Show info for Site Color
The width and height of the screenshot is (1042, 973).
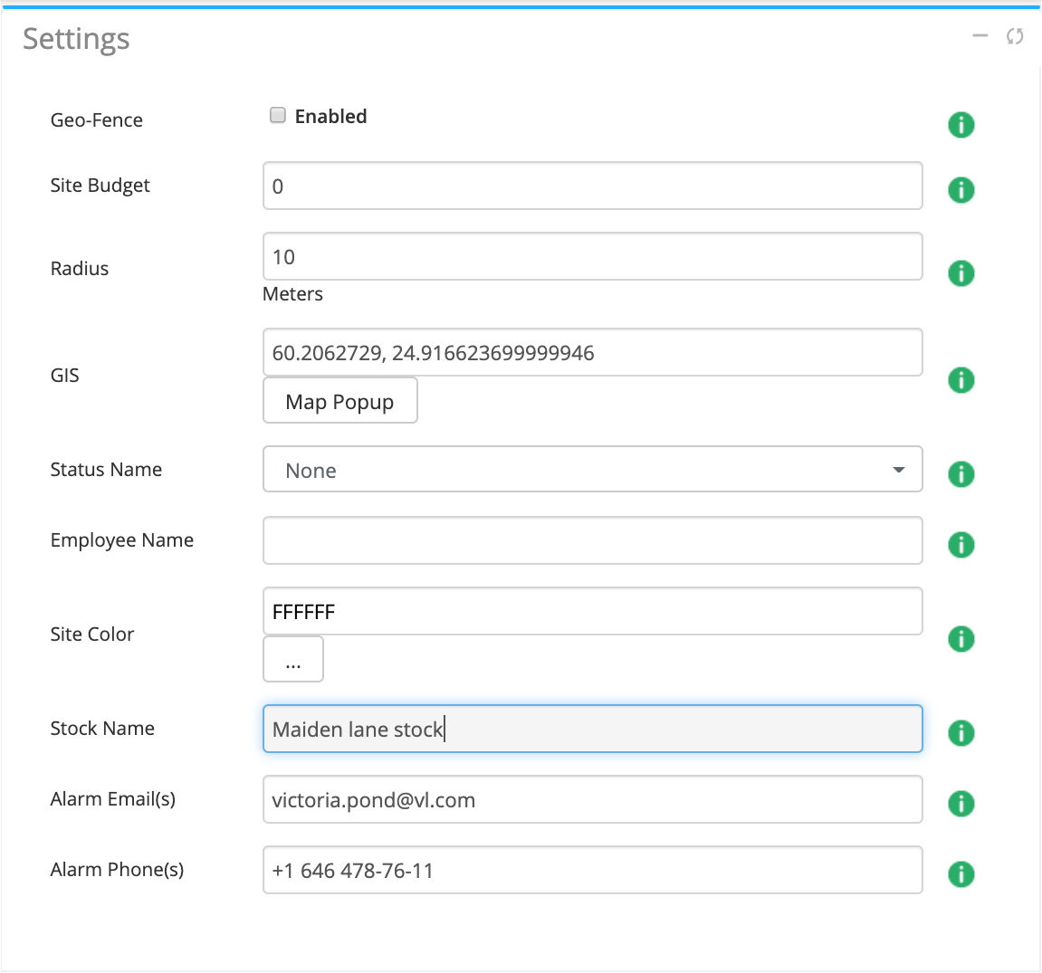(961, 639)
